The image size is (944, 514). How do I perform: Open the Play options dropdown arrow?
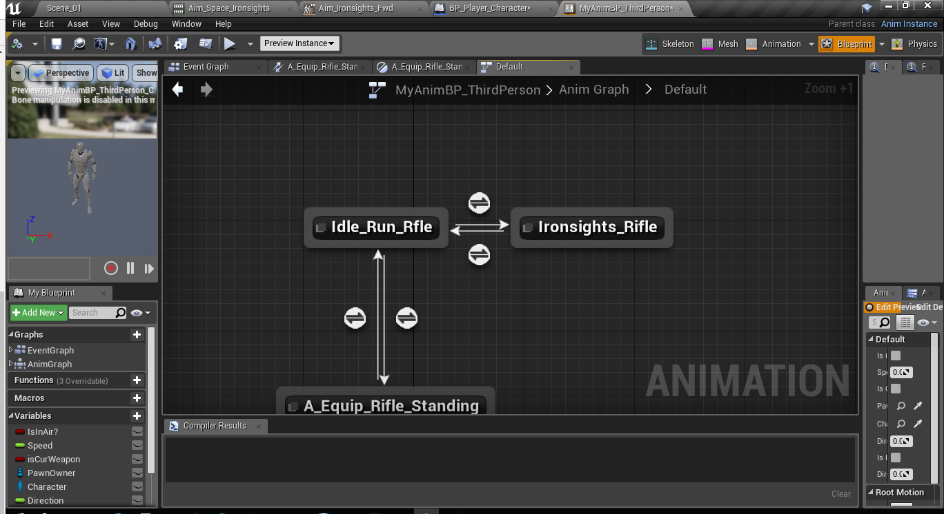tap(250, 44)
